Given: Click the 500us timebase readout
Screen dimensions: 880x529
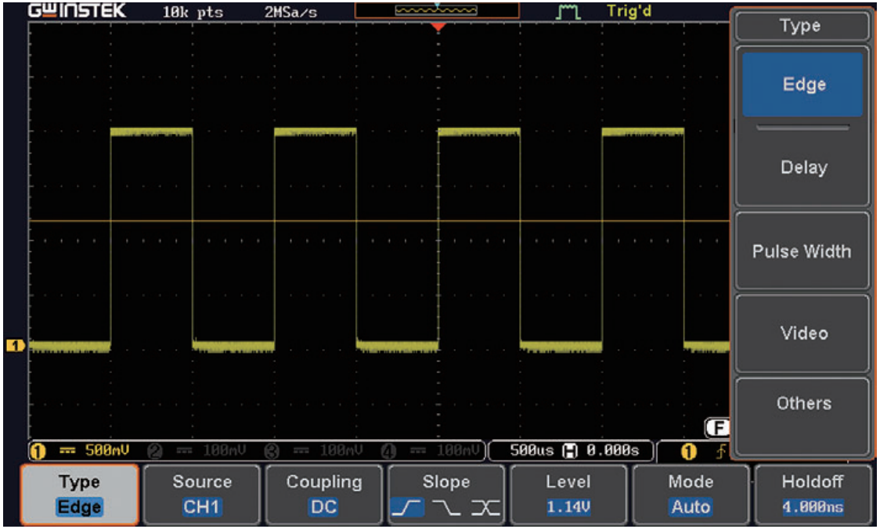Looking at the screenshot, I should pos(532,451).
